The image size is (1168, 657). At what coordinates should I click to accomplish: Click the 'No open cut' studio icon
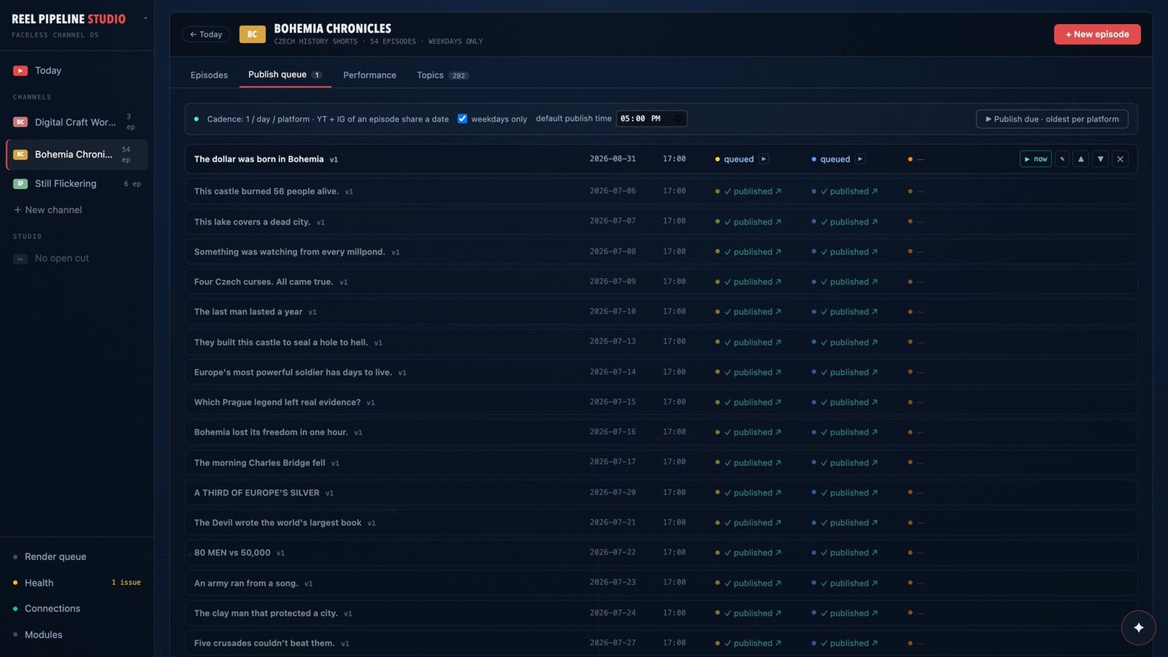[20, 258]
